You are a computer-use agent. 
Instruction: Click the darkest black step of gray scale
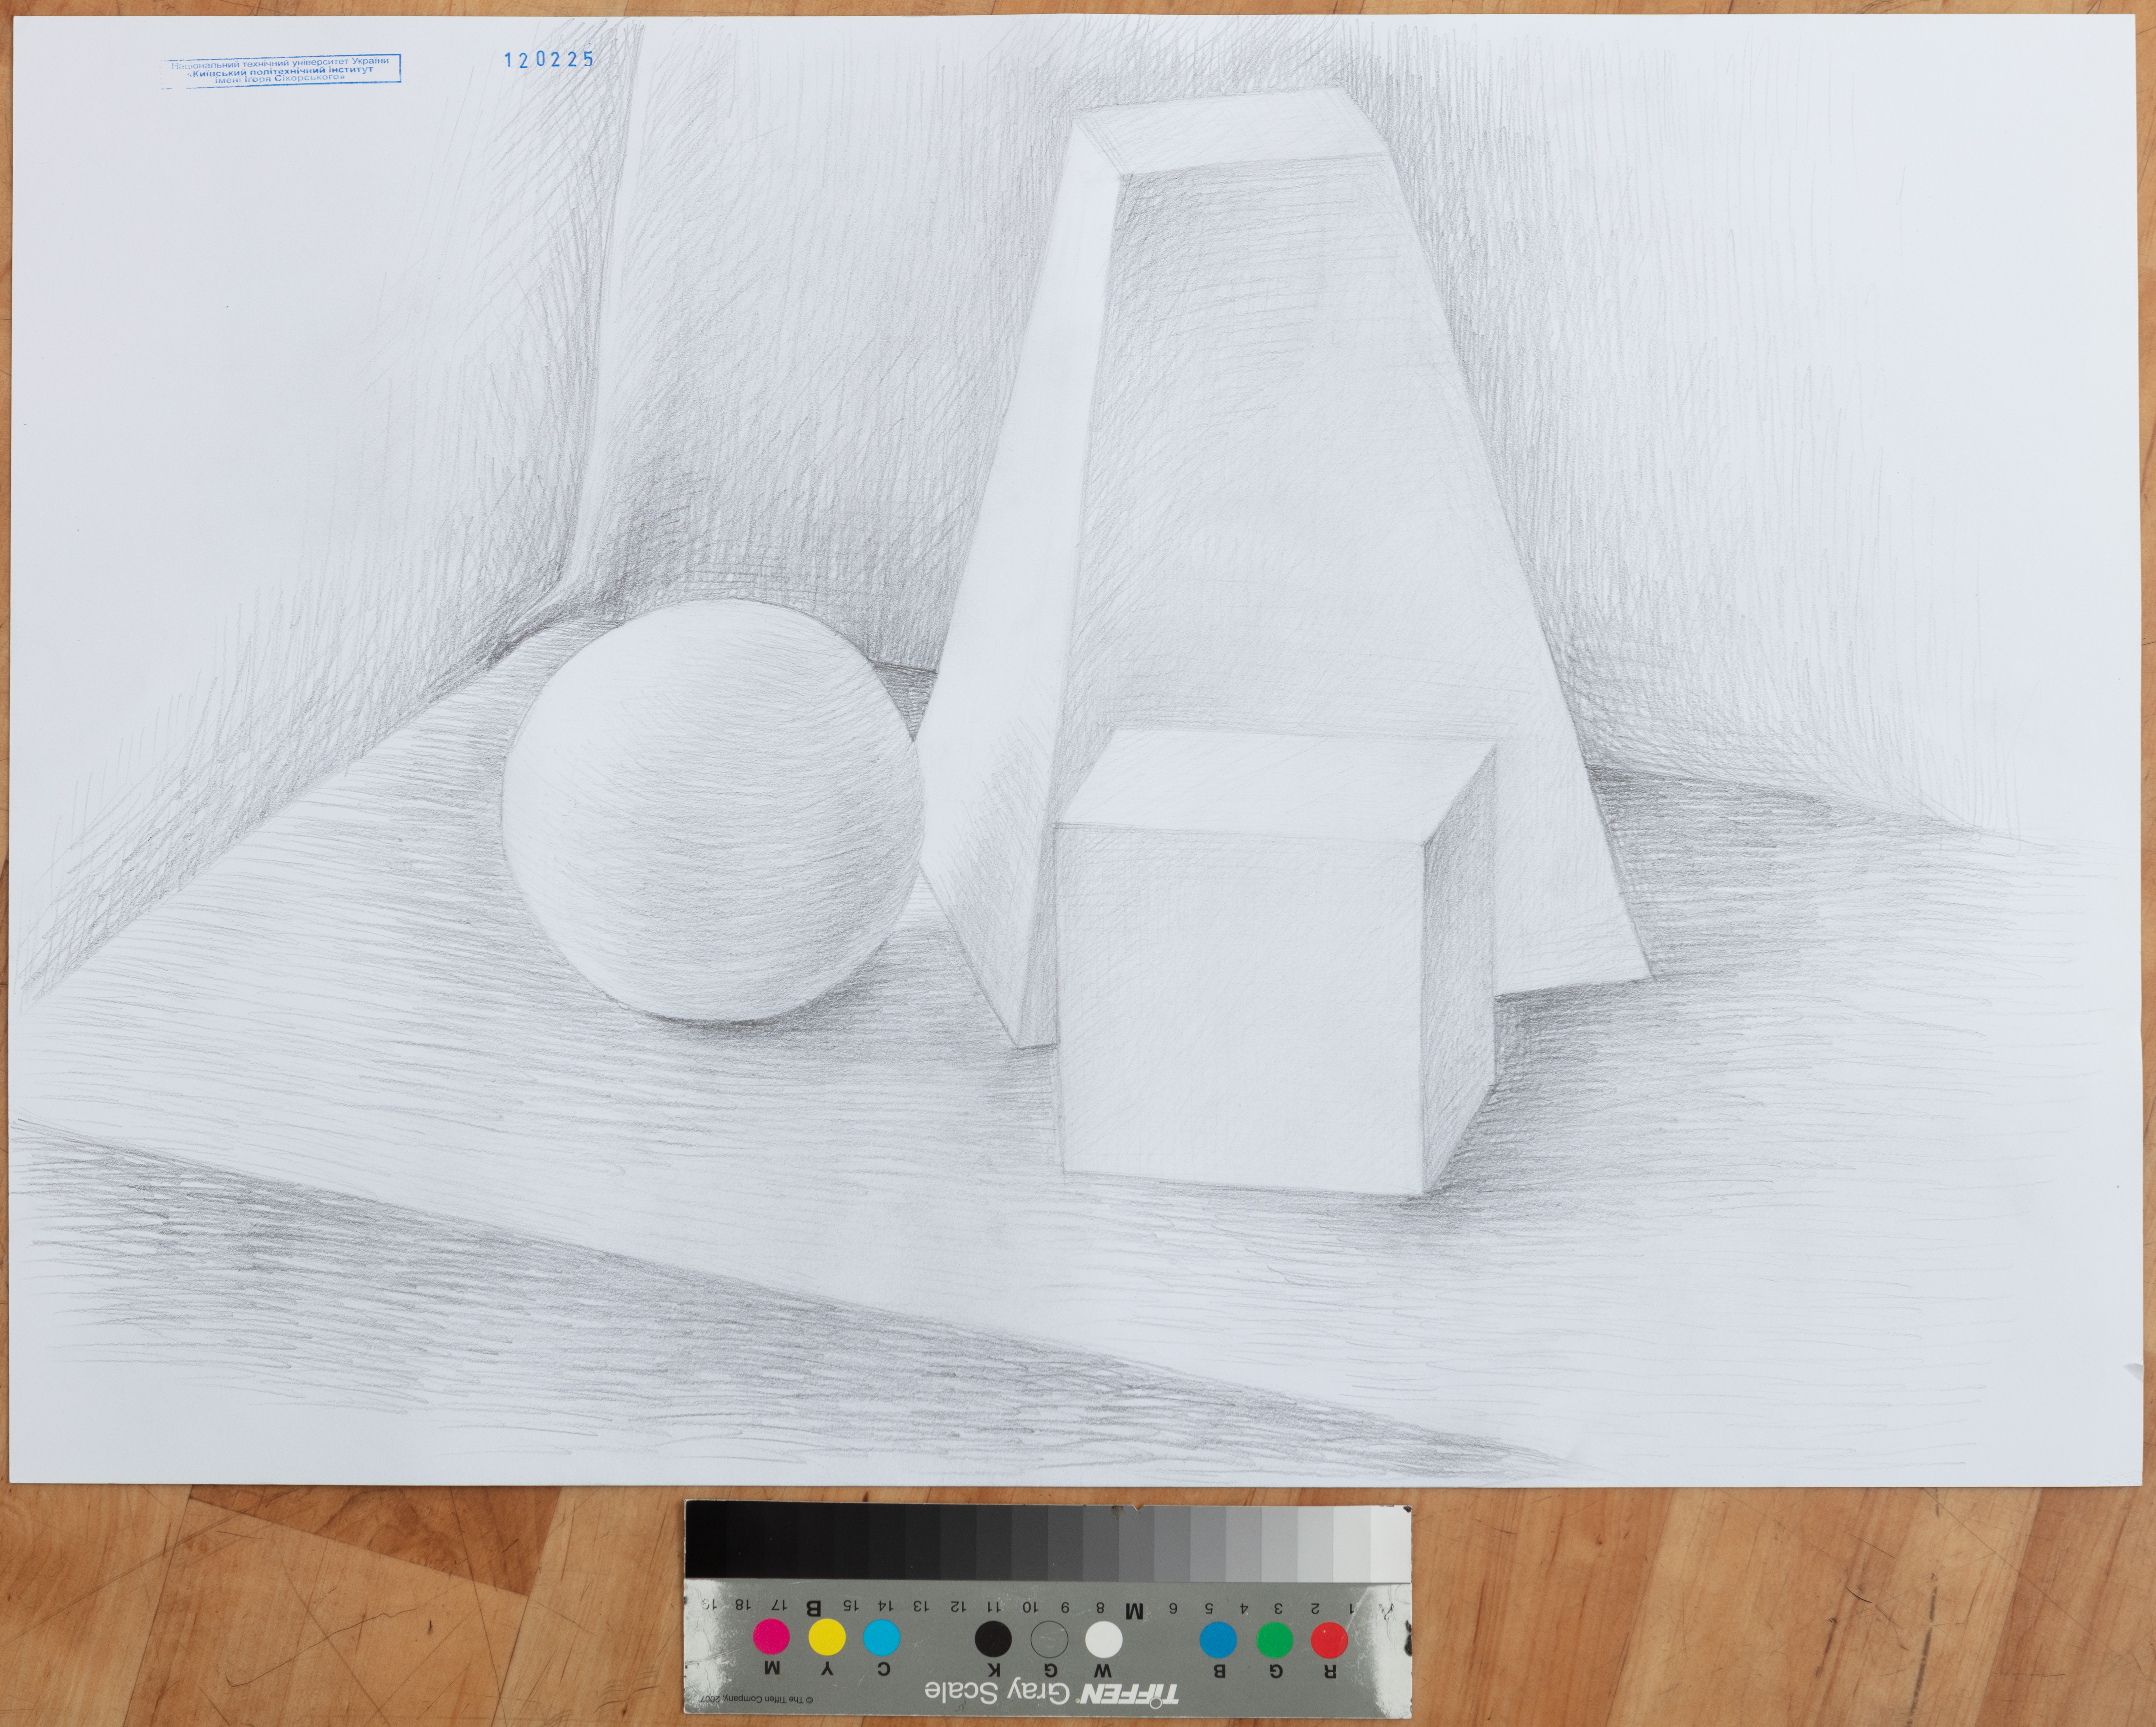(x=706, y=1540)
